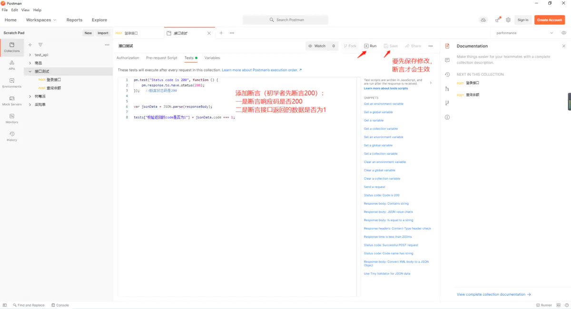Close the Documentation panel
This screenshot has height=309, width=571.
pos(564,46)
